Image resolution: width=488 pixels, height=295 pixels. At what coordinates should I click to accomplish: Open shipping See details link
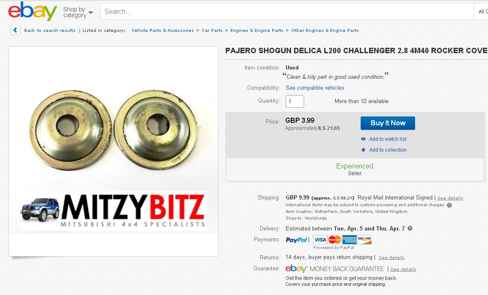pyautogui.click(x=450, y=198)
